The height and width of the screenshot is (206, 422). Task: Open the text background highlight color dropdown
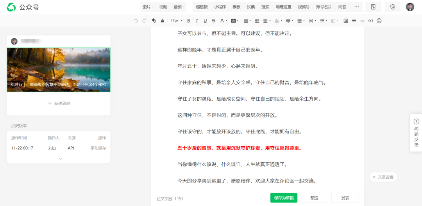(x=235, y=21)
